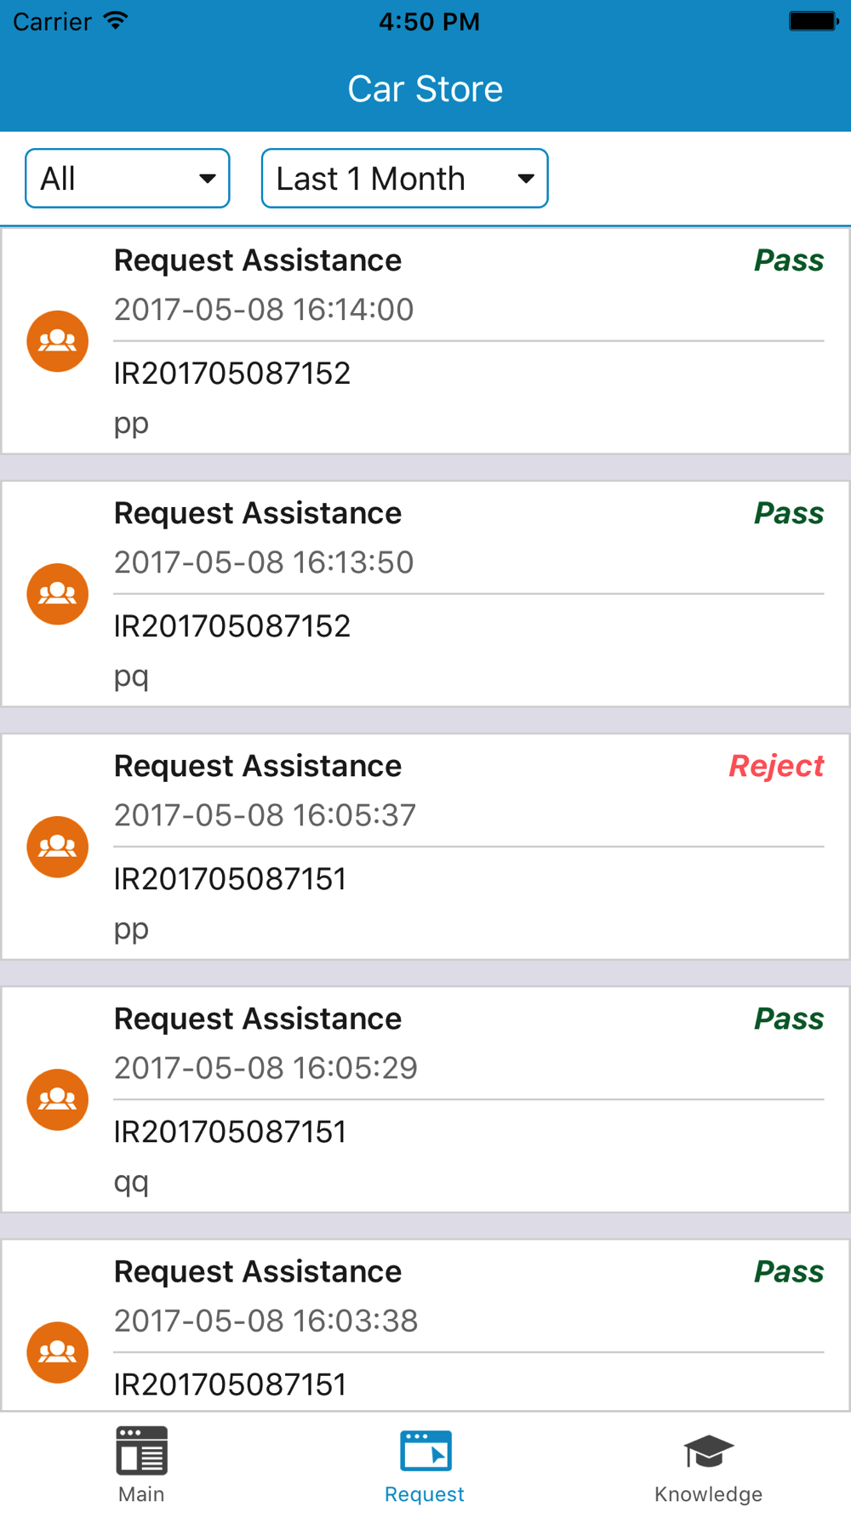851x1513 pixels.
Task: Tap the group icon of the 16:13:50 request
Action: (58, 594)
